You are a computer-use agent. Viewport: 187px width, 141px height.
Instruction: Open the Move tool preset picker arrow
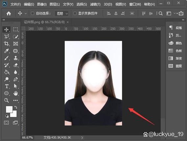26,14
